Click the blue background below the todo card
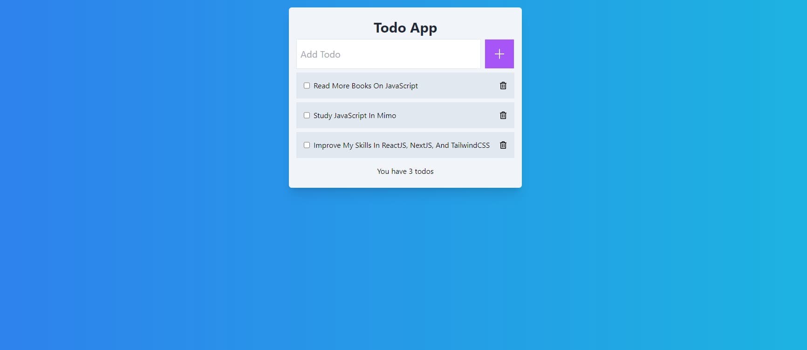Image resolution: width=807 pixels, height=350 pixels. click(x=405, y=270)
